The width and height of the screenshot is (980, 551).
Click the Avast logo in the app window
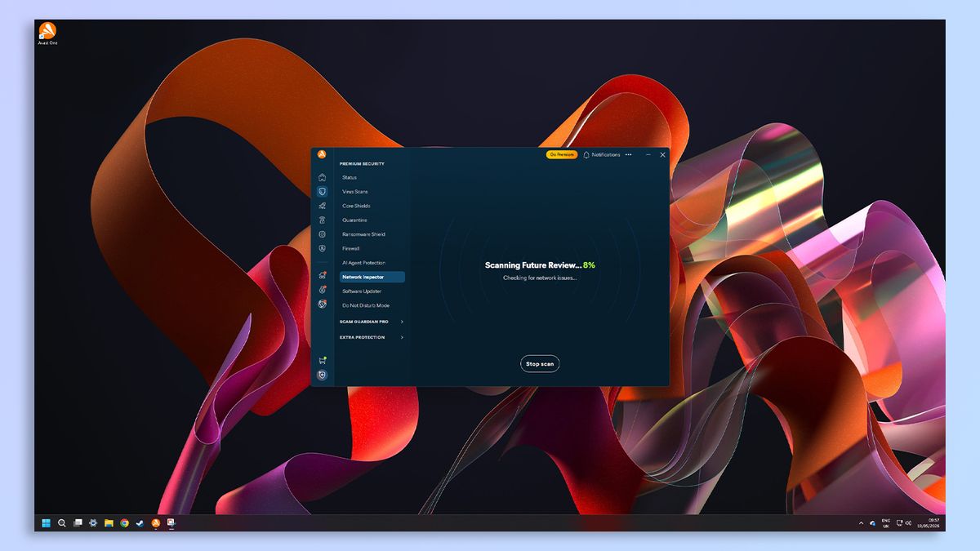tap(322, 155)
